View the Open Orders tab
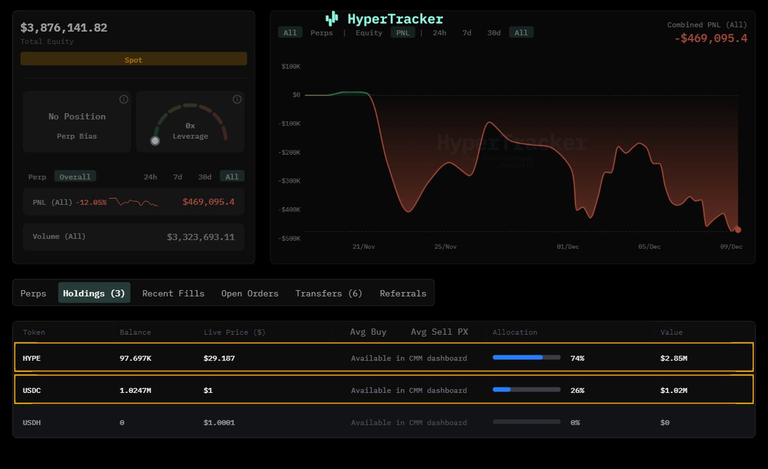The image size is (768, 469). click(250, 293)
